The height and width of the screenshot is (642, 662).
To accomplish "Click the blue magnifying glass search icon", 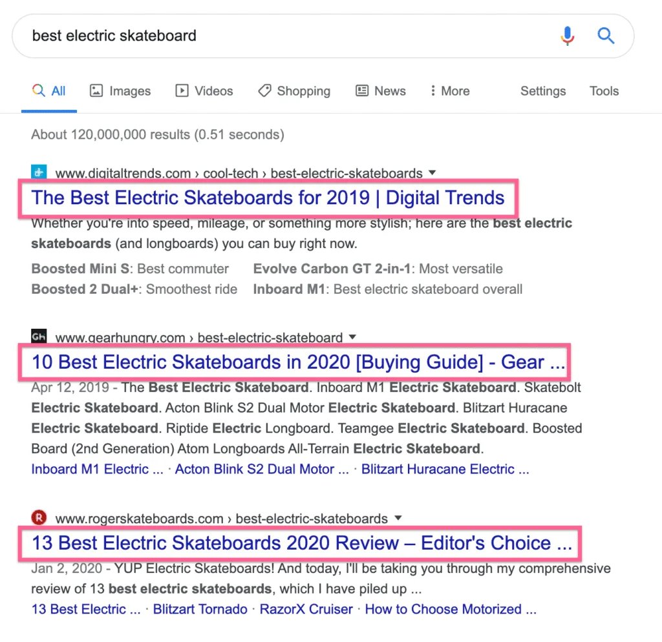I will (606, 36).
